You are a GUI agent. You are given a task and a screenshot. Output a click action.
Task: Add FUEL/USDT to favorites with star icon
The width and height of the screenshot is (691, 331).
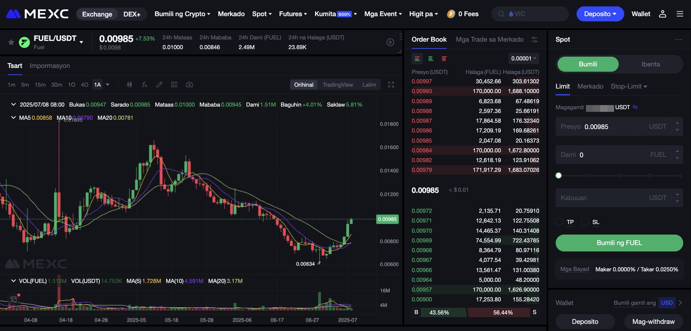(11, 42)
